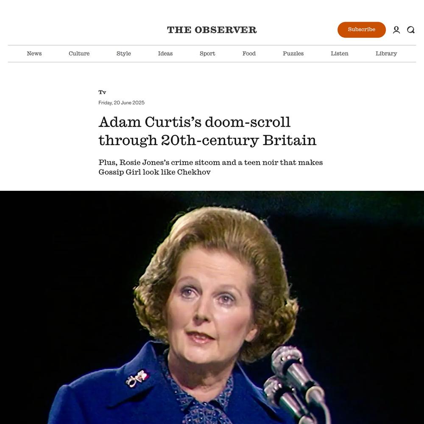Click the article date Friday, 20 June 2025
The image size is (424, 424).
pos(121,103)
